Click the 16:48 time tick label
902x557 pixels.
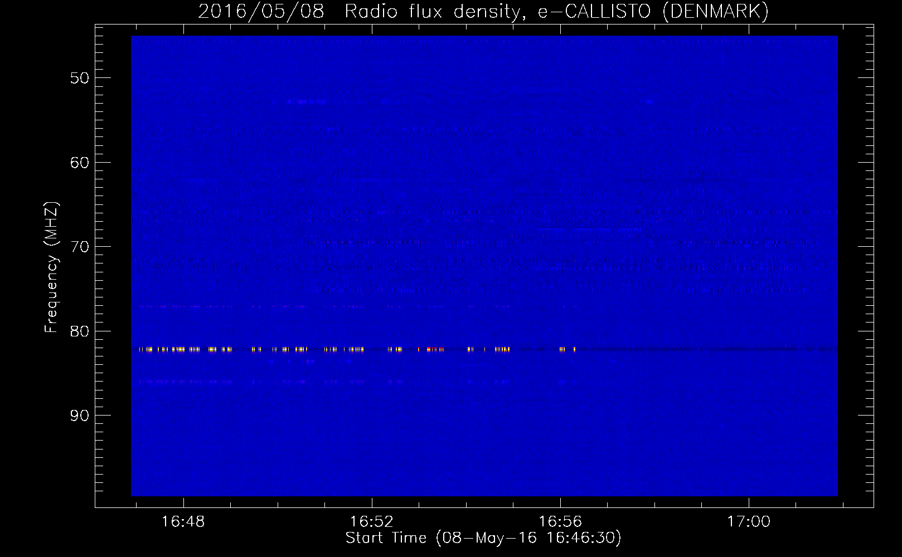point(183,521)
